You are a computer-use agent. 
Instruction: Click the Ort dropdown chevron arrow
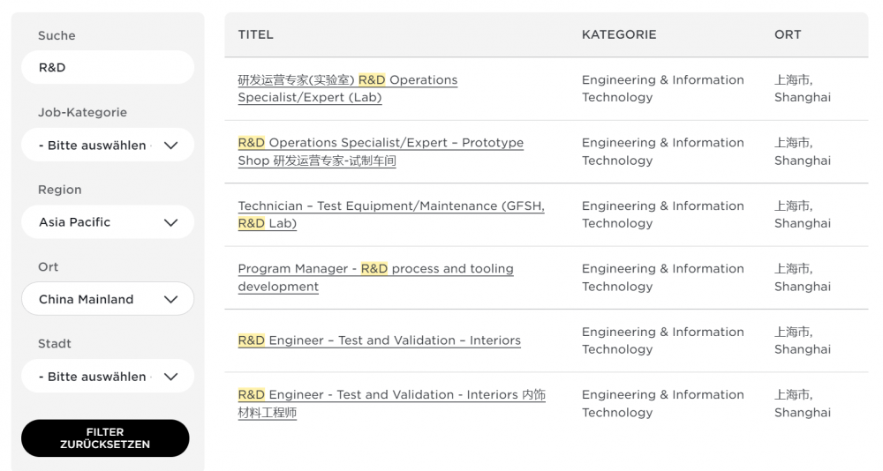click(x=171, y=299)
